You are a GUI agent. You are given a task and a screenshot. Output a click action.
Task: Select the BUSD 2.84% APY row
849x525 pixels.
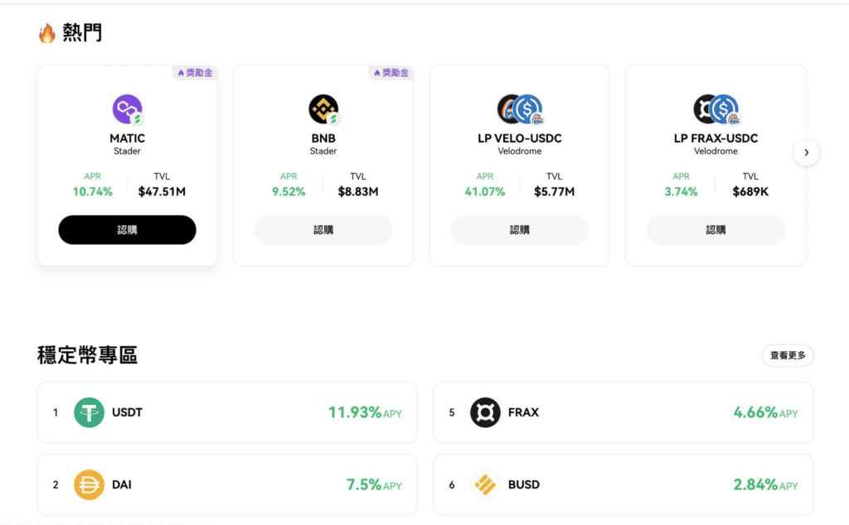pos(623,485)
